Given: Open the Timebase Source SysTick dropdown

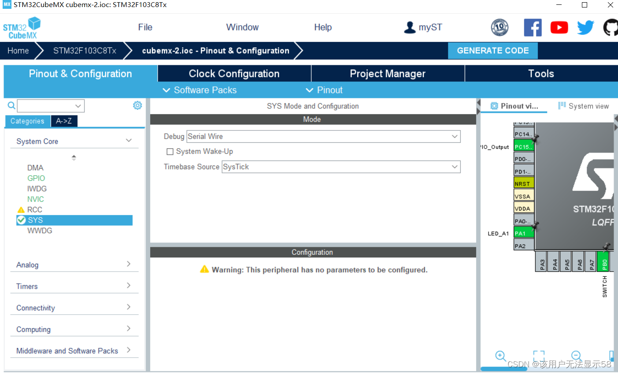Looking at the screenshot, I should tap(341, 167).
